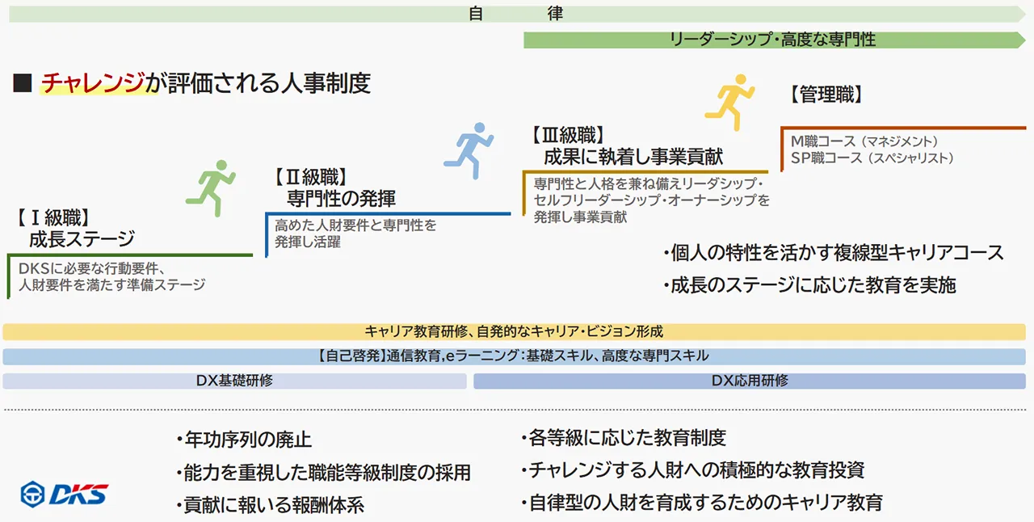Click the SP職コース(スペシャリスト) line
This screenshot has height=522, width=1034.
(872, 158)
